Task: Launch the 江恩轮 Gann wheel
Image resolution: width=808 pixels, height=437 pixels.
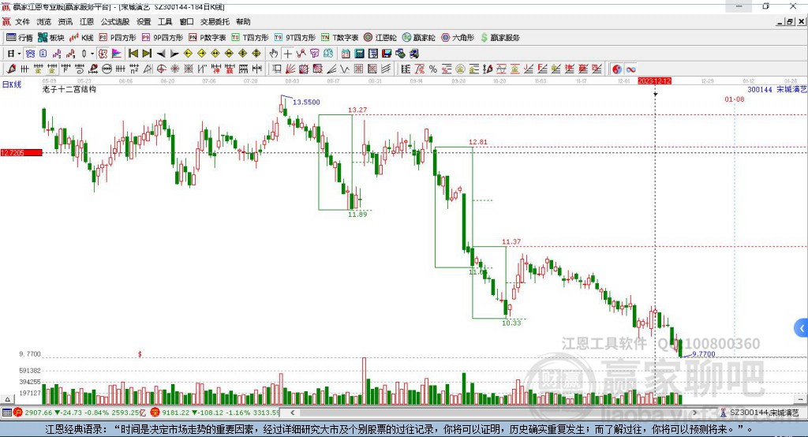Action: (380, 38)
